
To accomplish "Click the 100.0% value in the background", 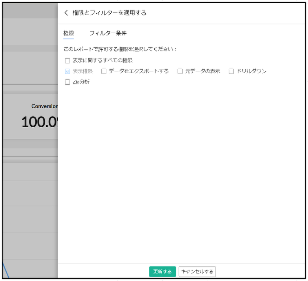I will (x=40, y=122).
